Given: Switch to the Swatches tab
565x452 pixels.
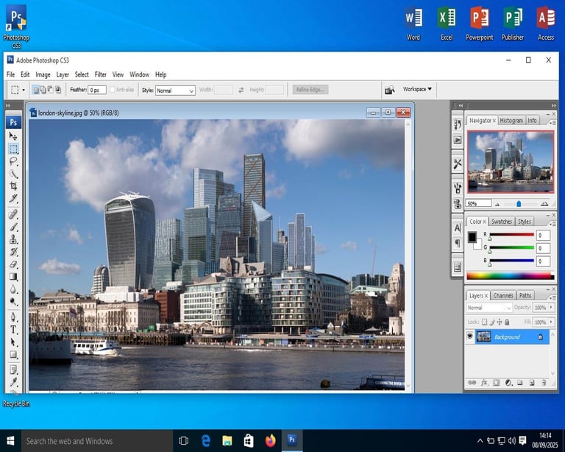Looking at the screenshot, I should tap(502, 222).
